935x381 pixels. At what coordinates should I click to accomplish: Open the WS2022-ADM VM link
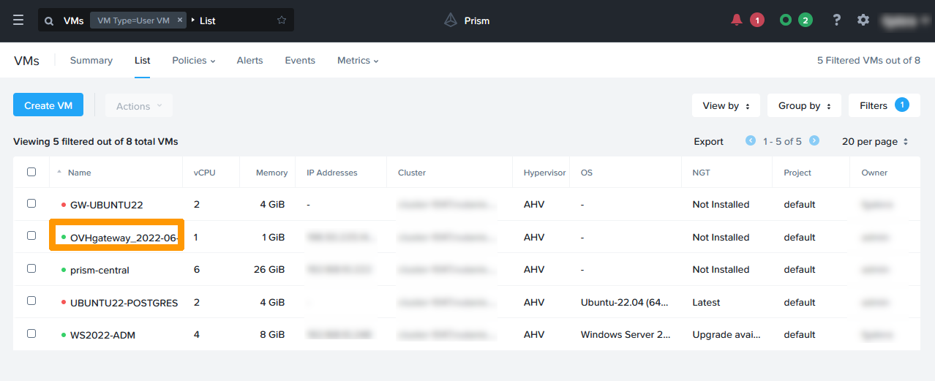tap(102, 335)
